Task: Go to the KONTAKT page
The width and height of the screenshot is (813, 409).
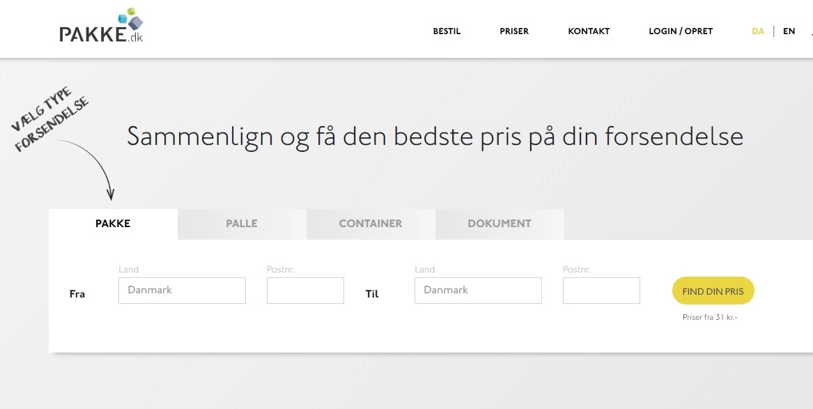Action: pyautogui.click(x=589, y=31)
